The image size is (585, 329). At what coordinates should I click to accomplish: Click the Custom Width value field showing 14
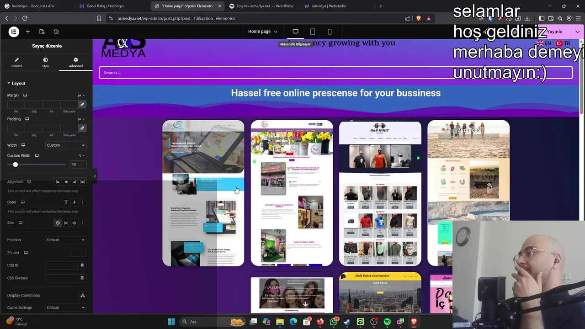tap(78, 164)
